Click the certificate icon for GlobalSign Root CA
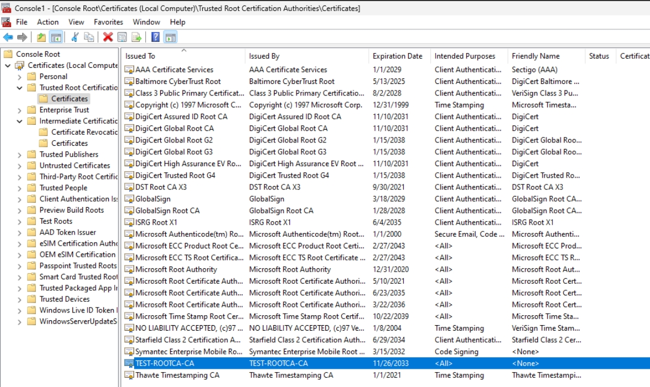The image size is (650, 387). pos(129,211)
